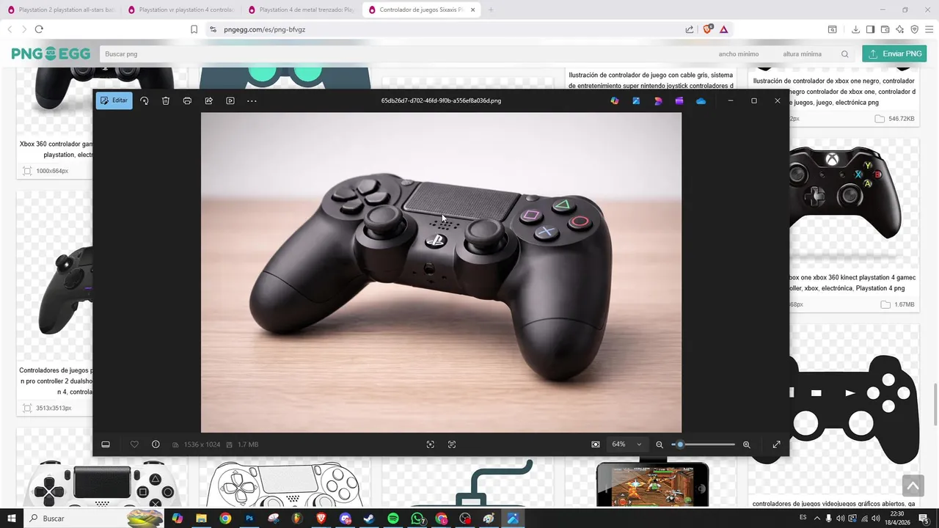
Task: Open Spotify from taskbar
Action: click(x=393, y=518)
